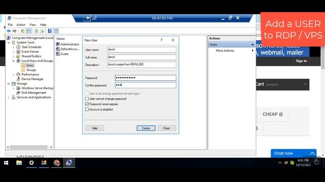Click the Disk Management icon
Viewport: 325px width, 182px height.
click(x=18, y=93)
